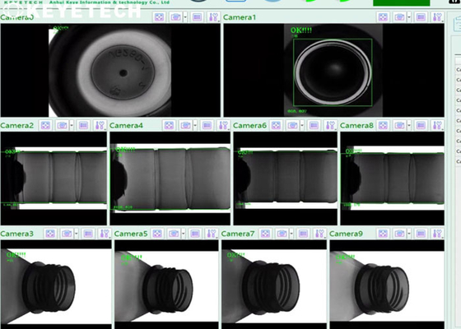
Task: Expand the Camera1 snapshot dropdown arrow
Action: [409, 17]
